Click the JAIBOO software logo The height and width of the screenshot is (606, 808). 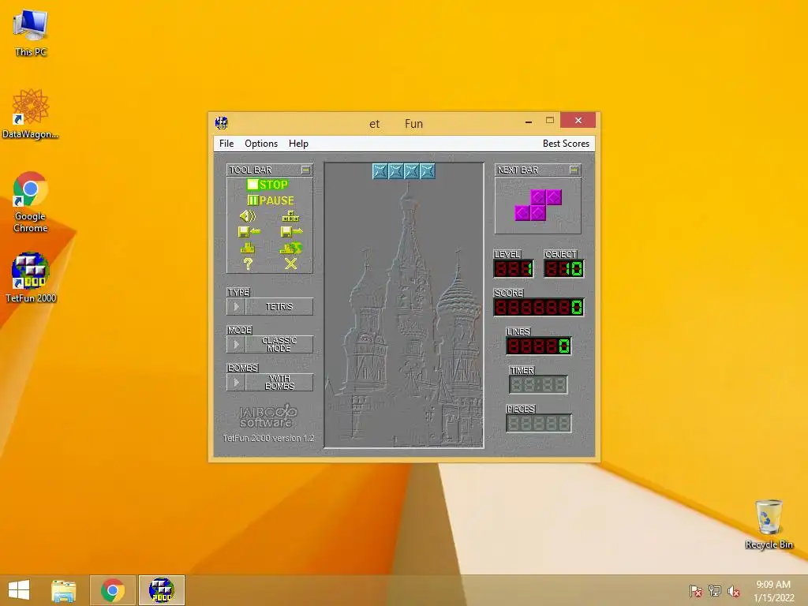tap(268, 417)
